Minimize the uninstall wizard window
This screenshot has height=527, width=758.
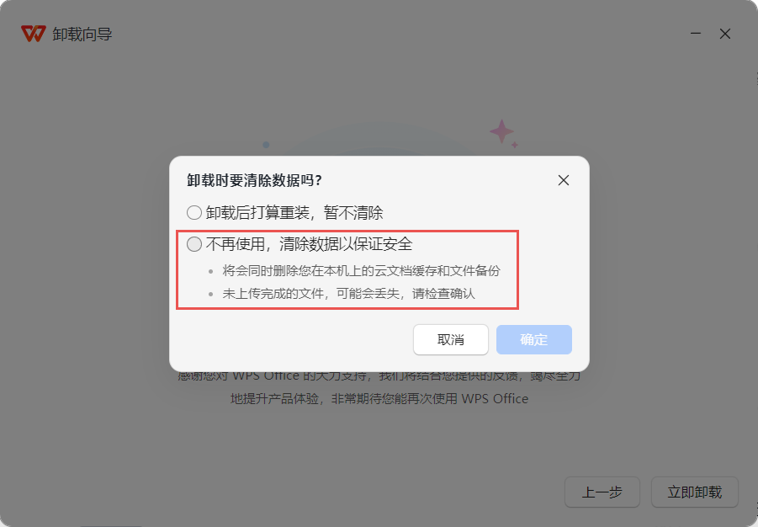[x=696, y=34]
